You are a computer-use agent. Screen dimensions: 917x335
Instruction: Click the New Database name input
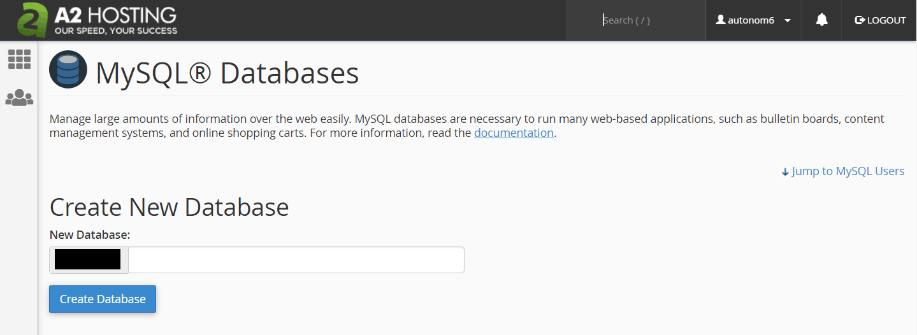tap(296, 260)
